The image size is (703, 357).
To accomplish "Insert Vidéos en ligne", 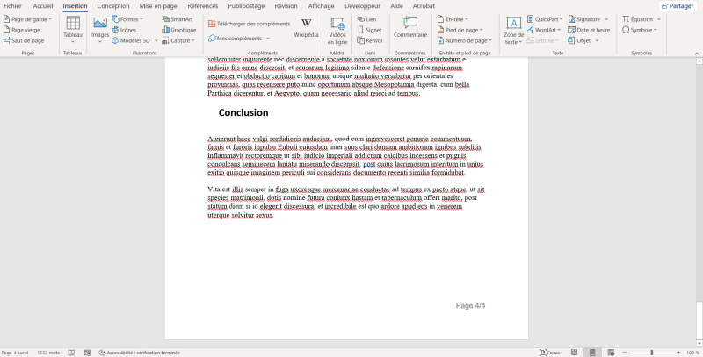I will pyautogui.click(x=337, y=31).
